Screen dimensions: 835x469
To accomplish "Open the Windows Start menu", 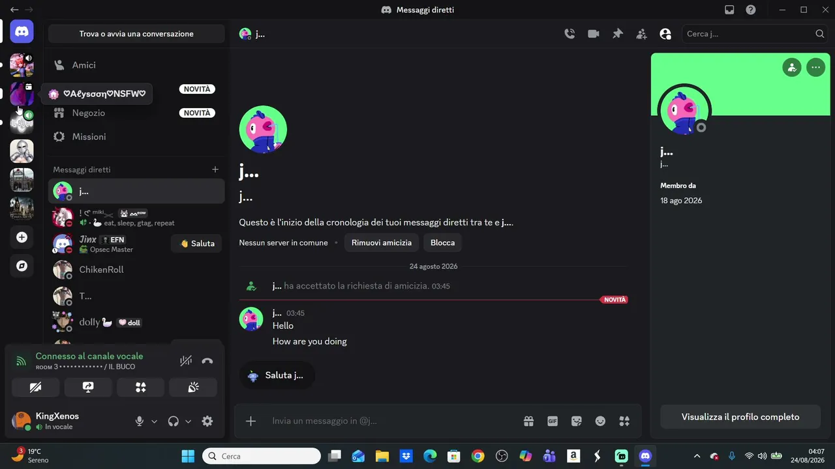I will click(x=188, y=456).
